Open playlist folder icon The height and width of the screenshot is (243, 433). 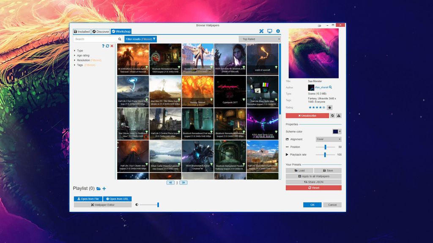pos(98,189)
